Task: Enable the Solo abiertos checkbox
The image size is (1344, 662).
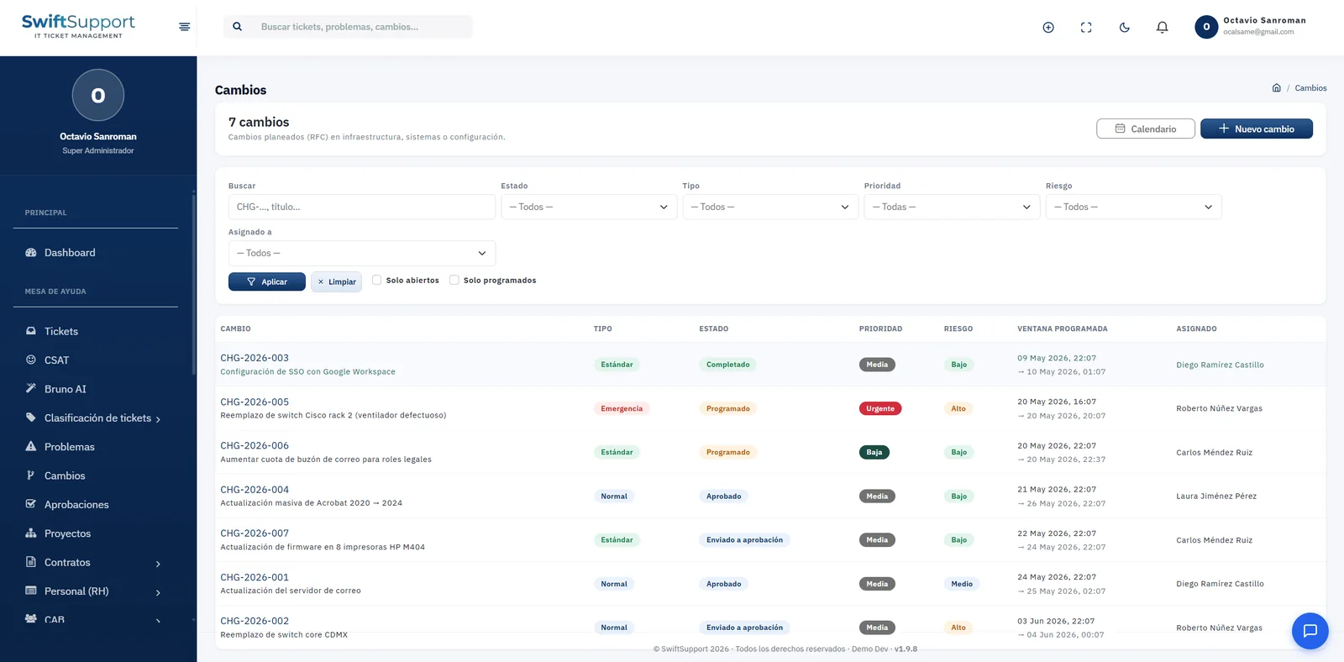Action: coord(377,281)
